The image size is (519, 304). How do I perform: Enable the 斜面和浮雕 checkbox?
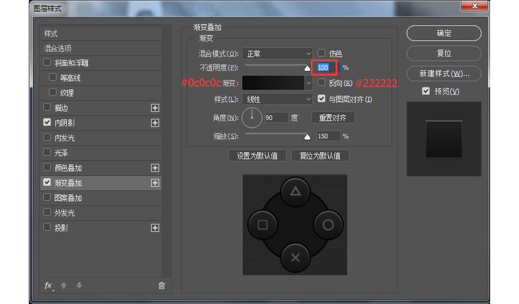pyautogui.click(x=47, y=62)
